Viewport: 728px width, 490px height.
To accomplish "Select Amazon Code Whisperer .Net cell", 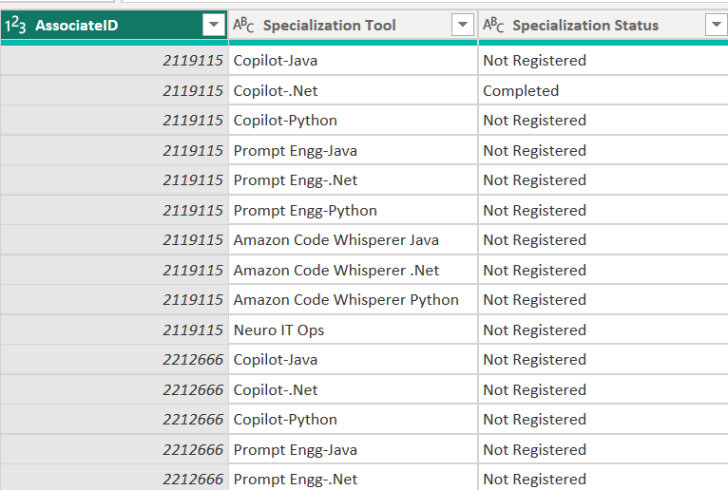I will coord(353,270).
